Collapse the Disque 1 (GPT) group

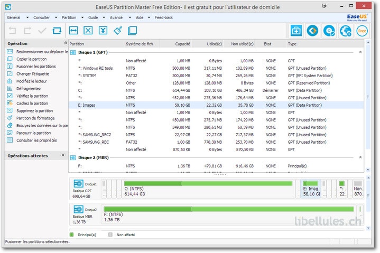coord(360,52)
